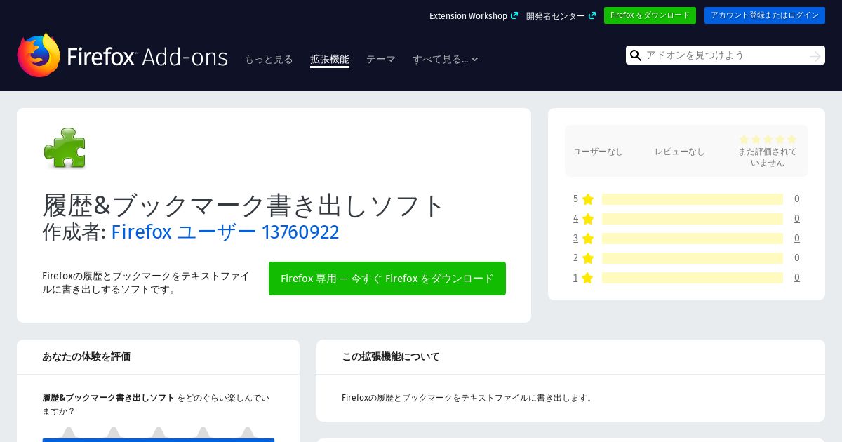This screenshot has width=842, height=442.
Task: Click the 5-star rating bar
Action: pyautogui.click(x=693, y=199)
